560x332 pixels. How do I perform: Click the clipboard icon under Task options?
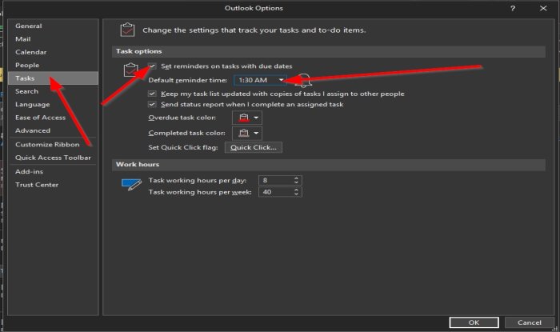click(130, 70)
